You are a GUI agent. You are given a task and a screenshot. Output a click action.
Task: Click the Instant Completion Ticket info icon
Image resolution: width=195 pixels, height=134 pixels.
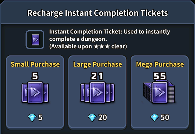pos(35,40)
